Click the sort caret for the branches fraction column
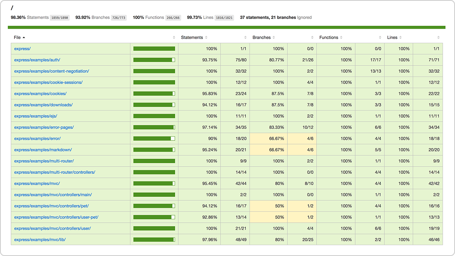The image size is (455, 256). click(x=312, y=37)
